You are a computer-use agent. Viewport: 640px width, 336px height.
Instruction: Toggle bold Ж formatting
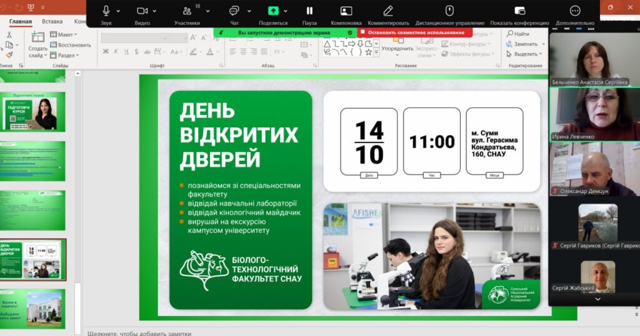(106, 51)
